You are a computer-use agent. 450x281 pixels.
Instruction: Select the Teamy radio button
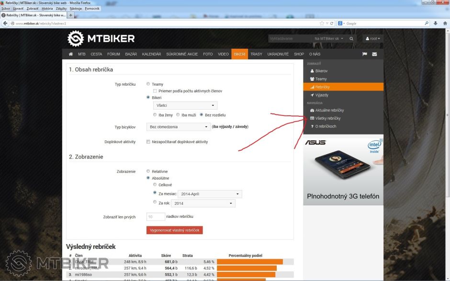coord(148,84)
